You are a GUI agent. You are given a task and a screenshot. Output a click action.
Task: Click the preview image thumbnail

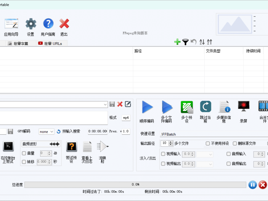tap(235, 24)
